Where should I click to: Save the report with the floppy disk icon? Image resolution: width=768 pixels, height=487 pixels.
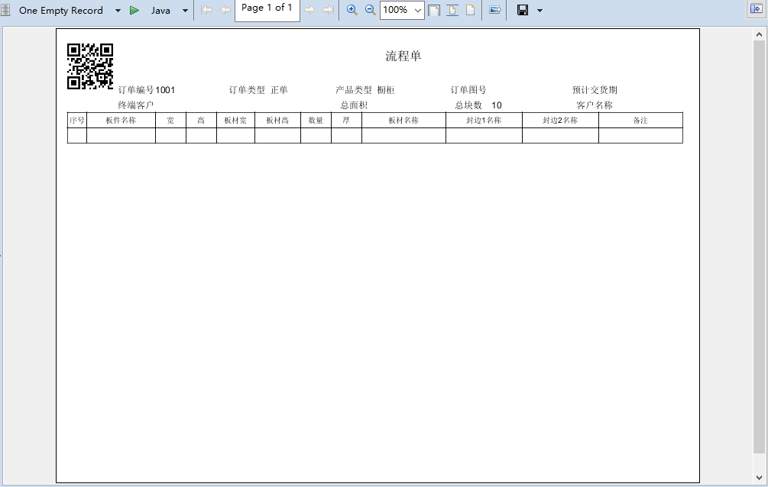(x=523, y=10)
